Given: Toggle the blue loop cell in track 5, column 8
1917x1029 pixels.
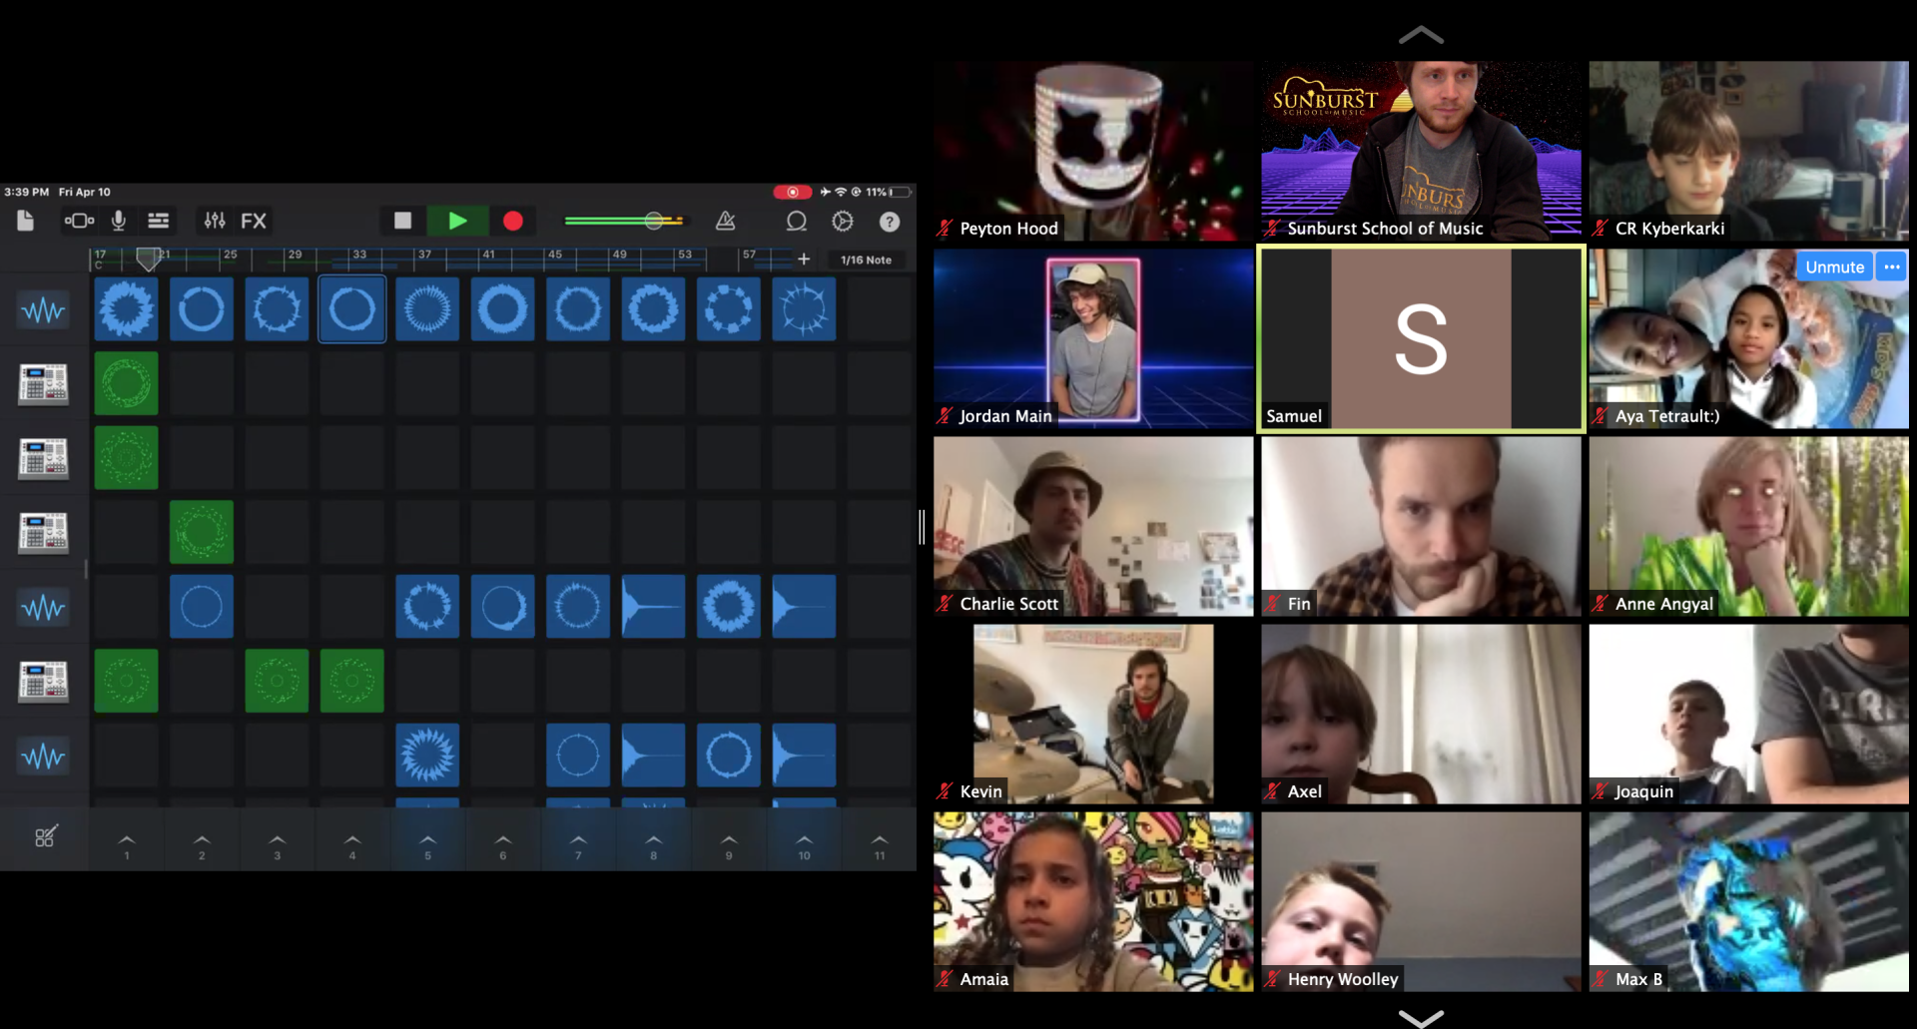Looking at the screenshot, I should [x=653, y=606].
